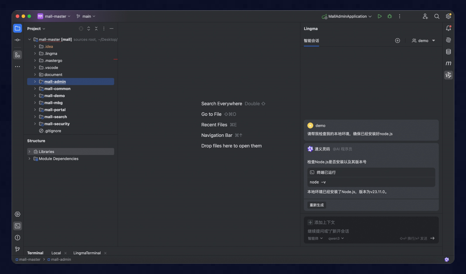The image size is (466, 274).
Task: Start debugging with the bug icon
Action: 389,16
